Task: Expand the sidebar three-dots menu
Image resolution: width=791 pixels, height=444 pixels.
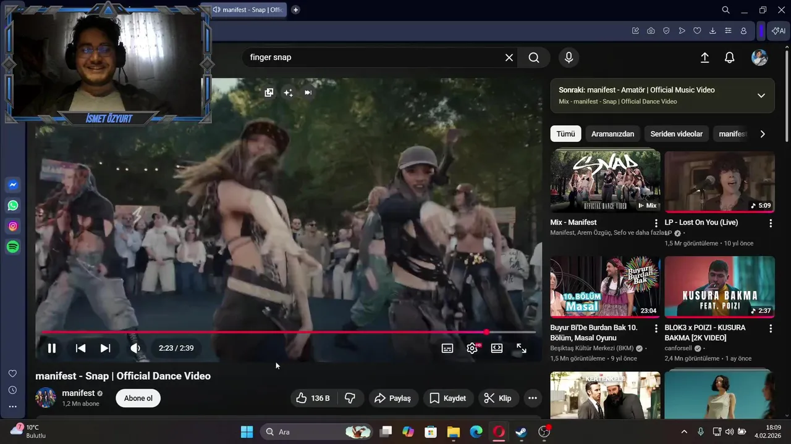Action: click(12, 407)
